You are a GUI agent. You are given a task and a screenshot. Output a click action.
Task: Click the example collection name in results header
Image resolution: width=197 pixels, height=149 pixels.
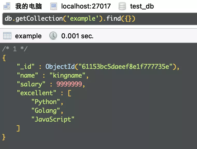pos(28,36)
